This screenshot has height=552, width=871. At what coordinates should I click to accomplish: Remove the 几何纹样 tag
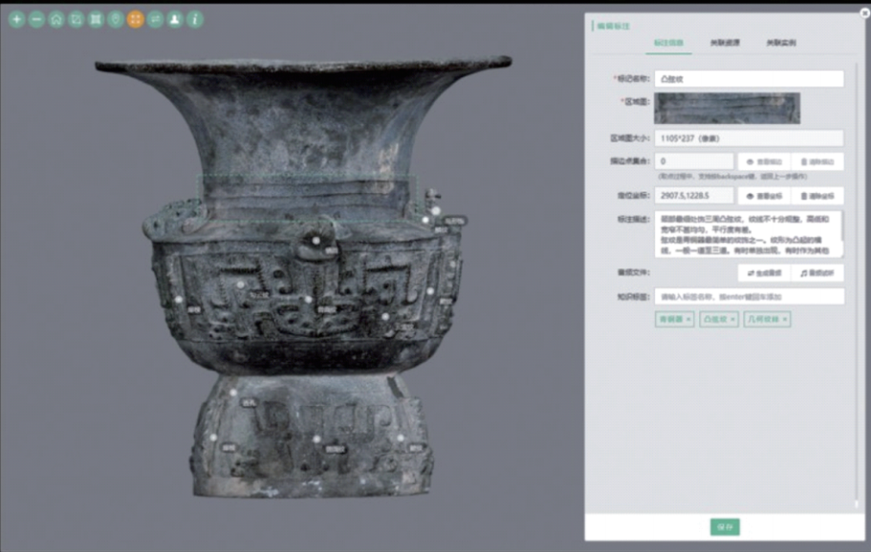click(785, 319)
